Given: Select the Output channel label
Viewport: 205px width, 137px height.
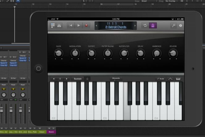Looking at the screenshot, I should coord(42,132).
